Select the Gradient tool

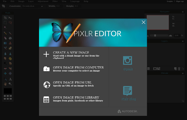5,43
